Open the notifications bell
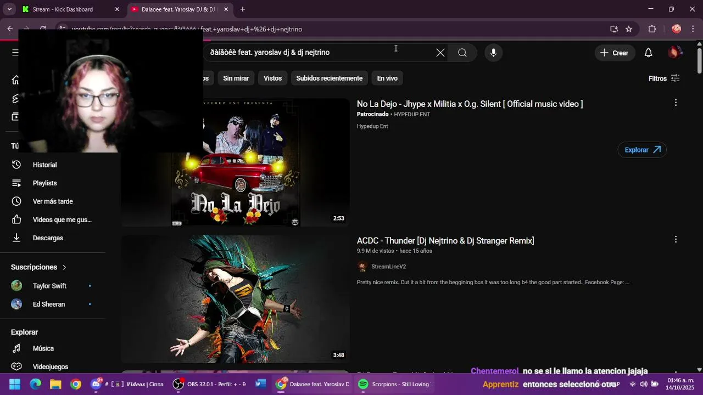This screenshot has height=395, width=703. pyautogui.click(x=649, y=53)
